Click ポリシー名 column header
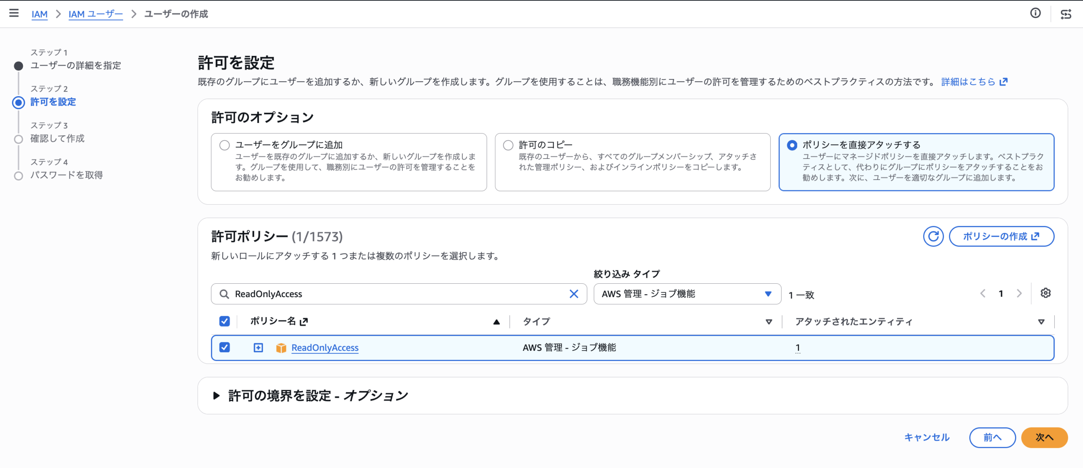This screenshot has width=1083, height=468. pos(273,321)
